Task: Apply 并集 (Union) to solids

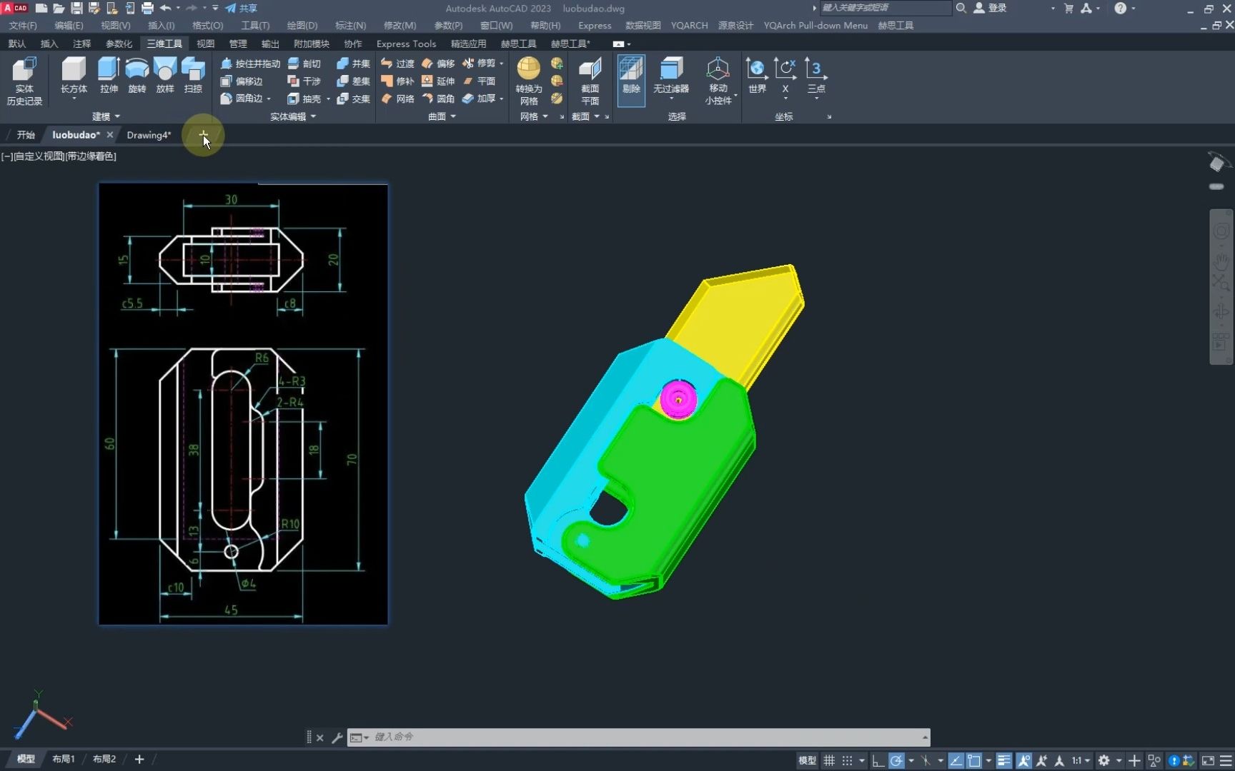Action: [354, 64]
